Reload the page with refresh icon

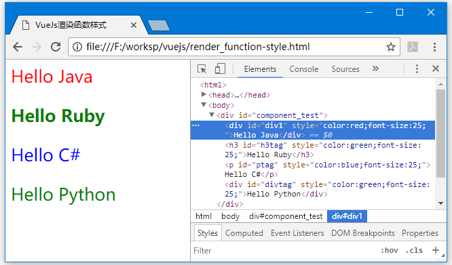56,47
